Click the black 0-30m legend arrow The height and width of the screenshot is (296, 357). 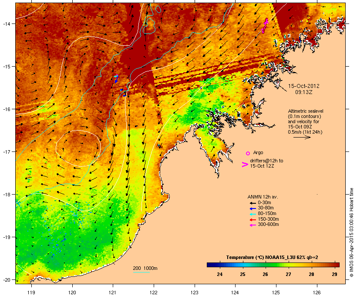tap(253, 203)
